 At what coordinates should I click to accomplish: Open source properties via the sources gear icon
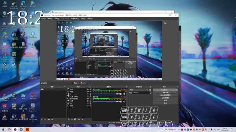point(75,119)
